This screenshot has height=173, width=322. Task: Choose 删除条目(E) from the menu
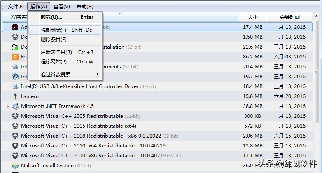[65, 40]
